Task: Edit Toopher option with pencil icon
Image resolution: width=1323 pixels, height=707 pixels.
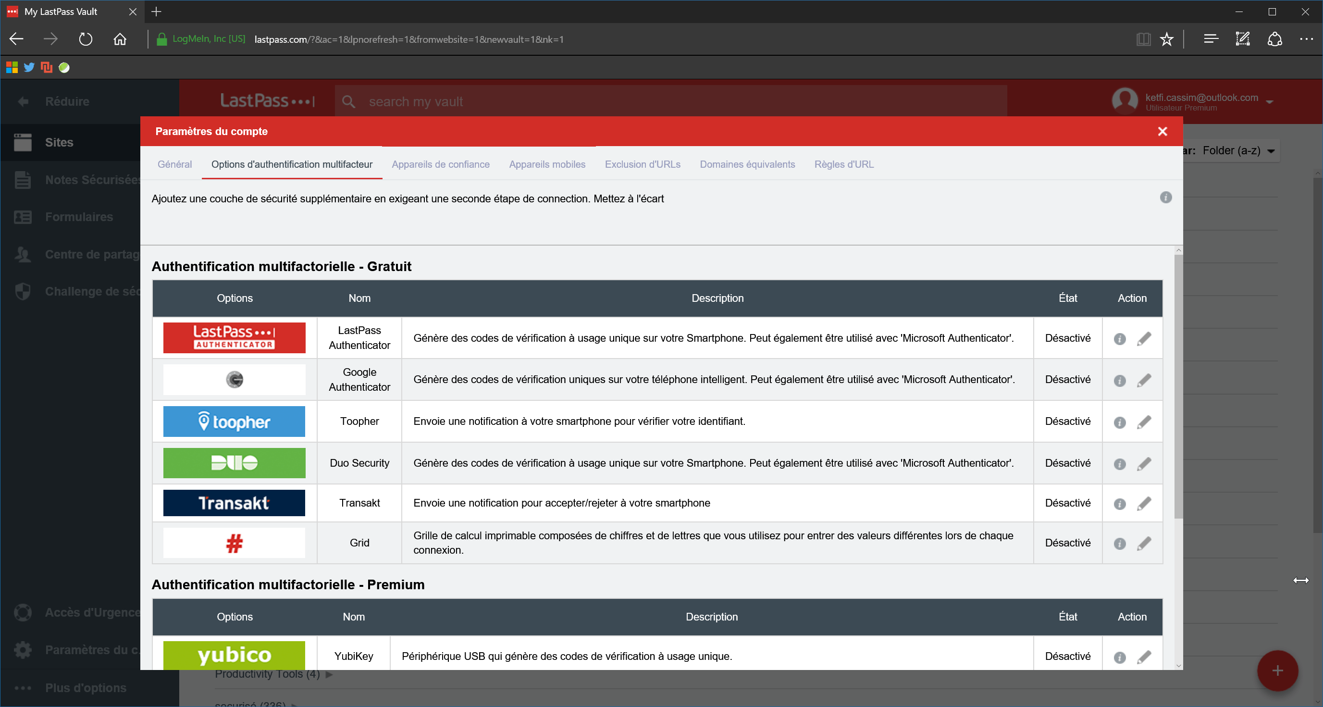Action: 1144,422
